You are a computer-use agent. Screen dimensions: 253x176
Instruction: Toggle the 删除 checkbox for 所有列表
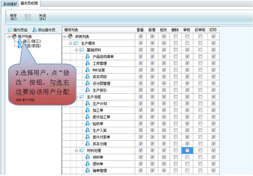click(176, 36)
